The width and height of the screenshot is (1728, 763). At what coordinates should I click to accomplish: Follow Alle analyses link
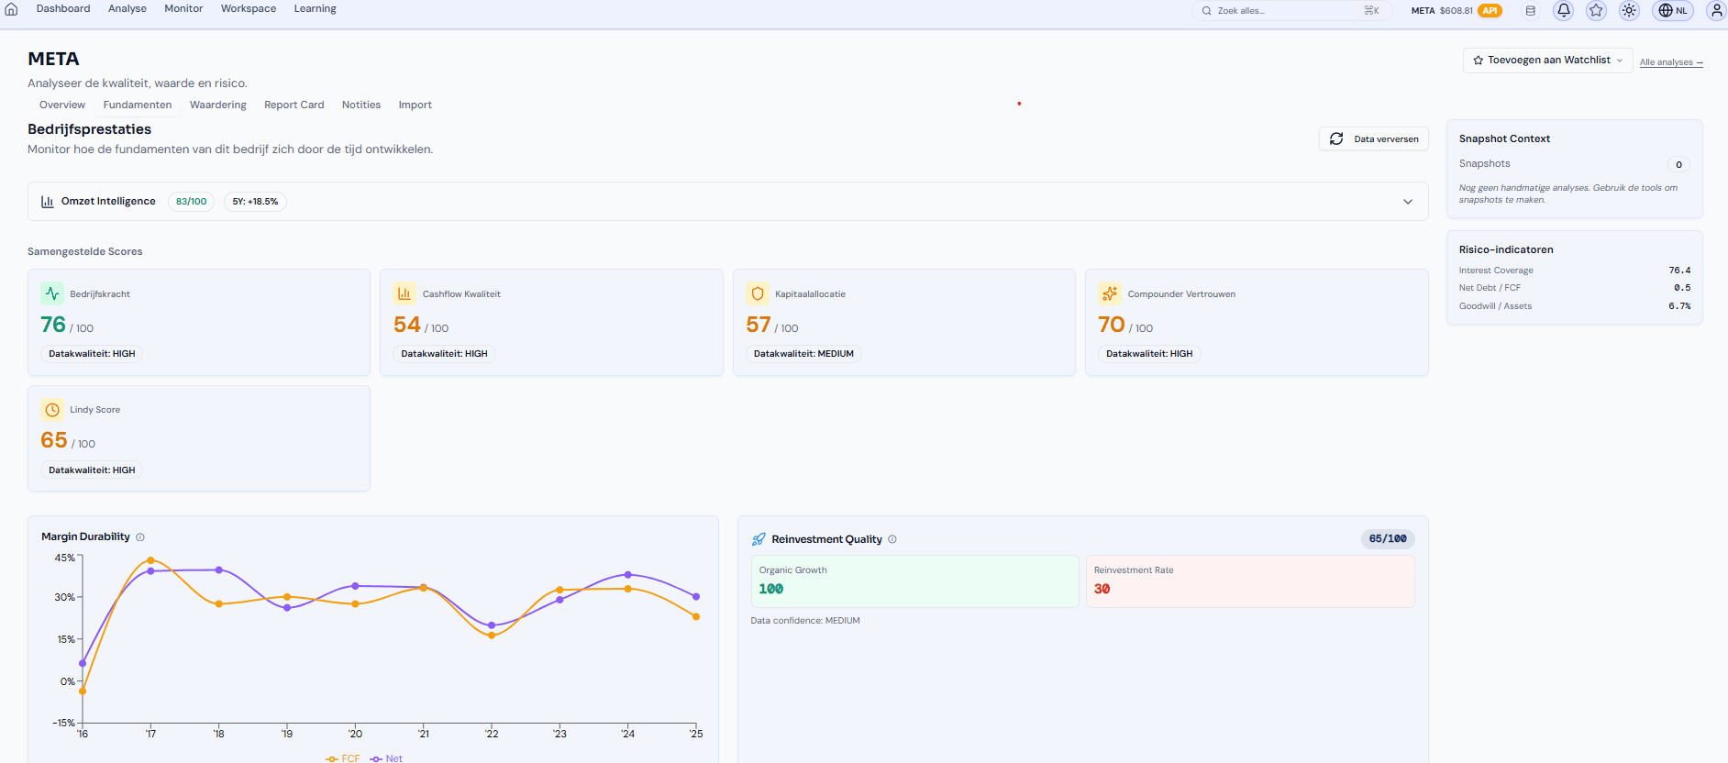1671,62
